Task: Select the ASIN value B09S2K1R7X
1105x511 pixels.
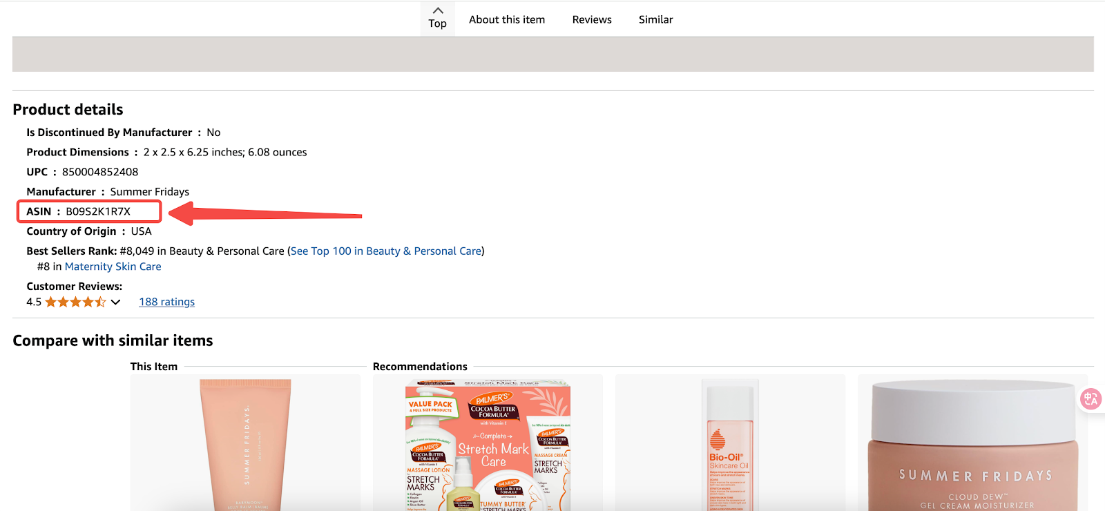Action: click(98, 211)
